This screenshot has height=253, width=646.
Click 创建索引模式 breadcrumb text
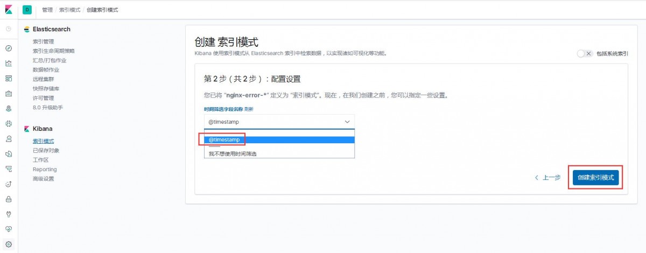[x=102, y=10]
